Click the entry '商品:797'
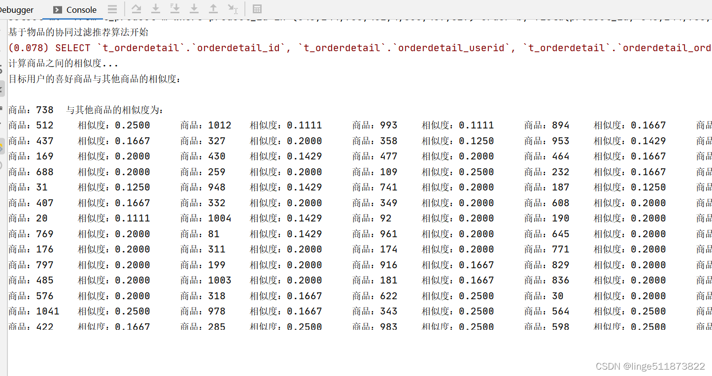Viewport: 712px width, 376px height. (31, 265)
